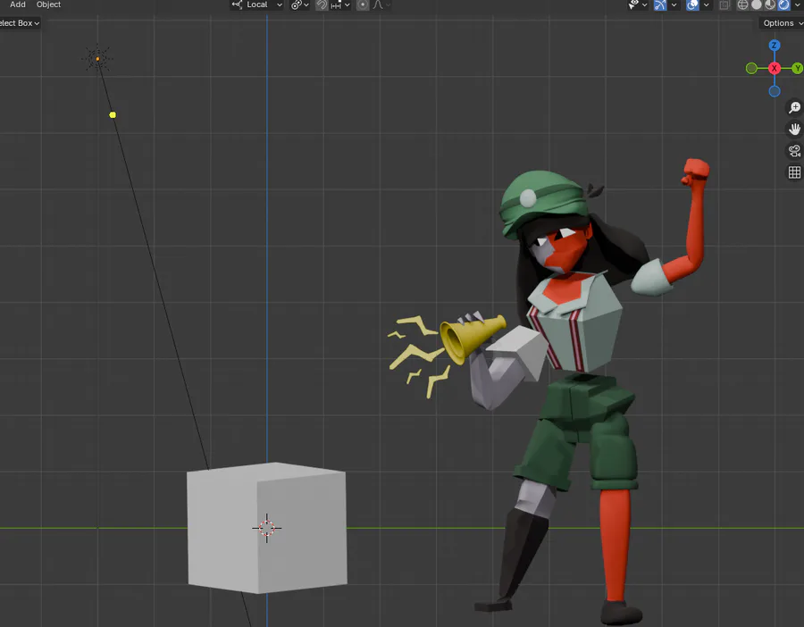Switch to wireframe shading
The width and height of the screenshot is (804, 627).
coord(742,5)
